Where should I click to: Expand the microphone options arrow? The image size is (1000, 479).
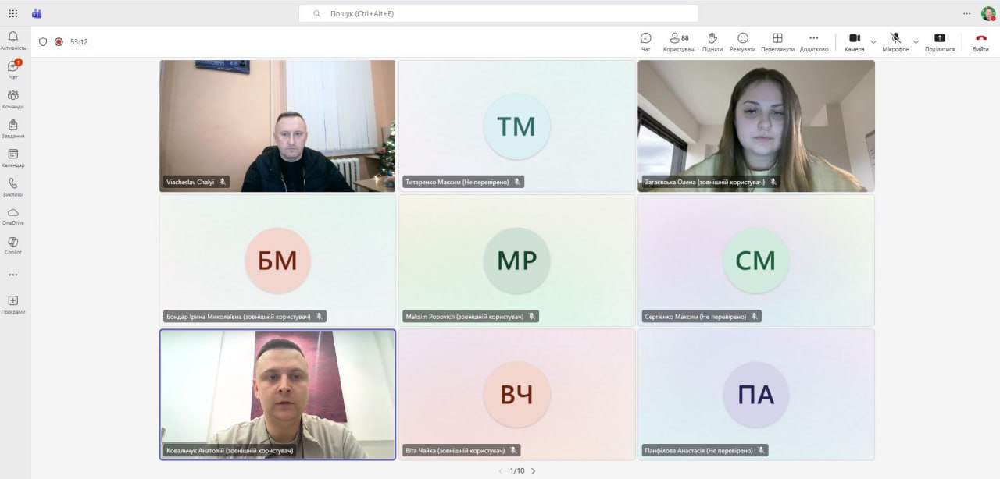click(916, 41)
